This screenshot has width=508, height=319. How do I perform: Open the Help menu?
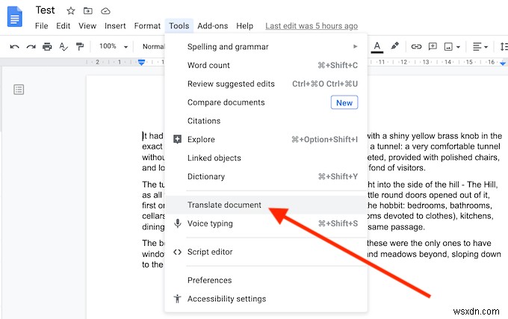(244, 26)
